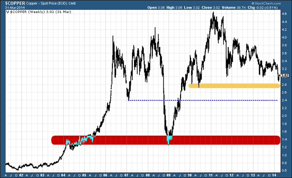292x178 pixels.
Task: Select the $COPPER ticker title
Action: click(15, 3)
